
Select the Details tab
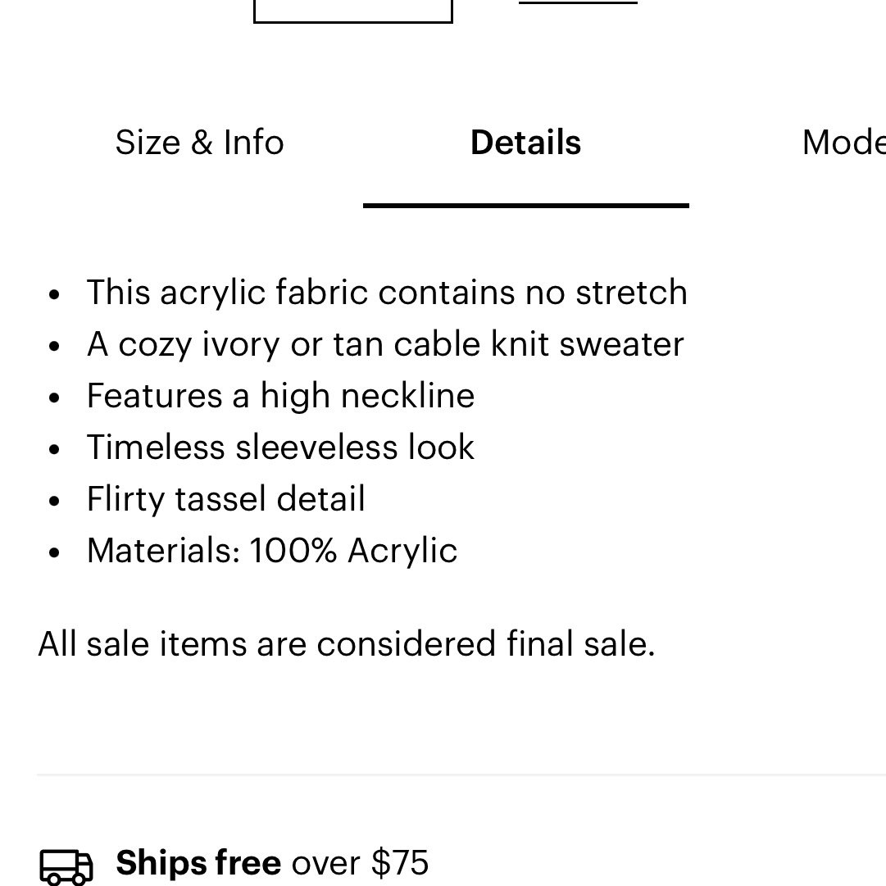pos(525,142)
